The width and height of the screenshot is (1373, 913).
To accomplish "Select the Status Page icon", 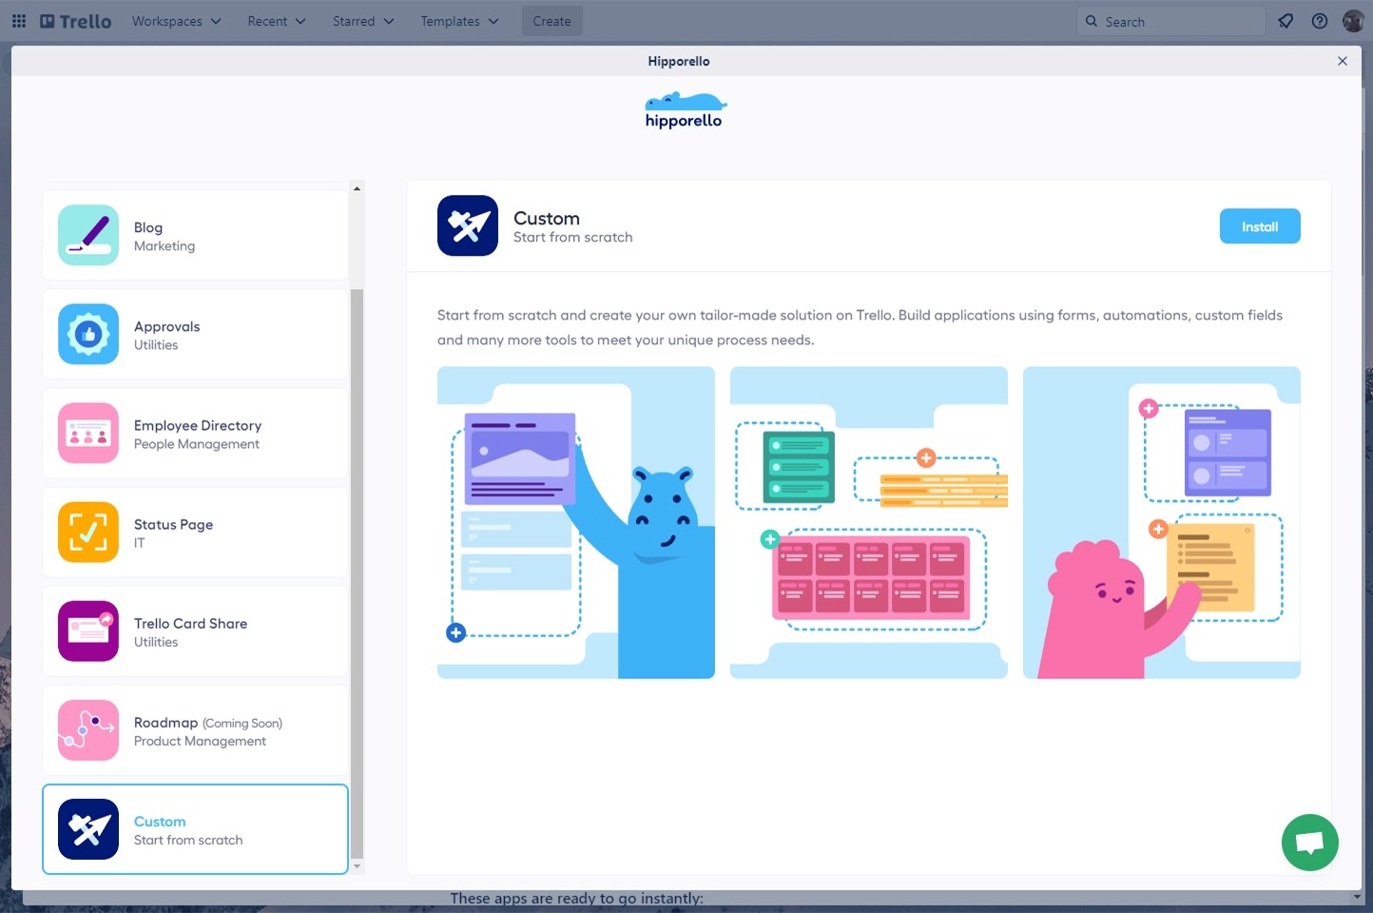I will [x=88, y=532].
